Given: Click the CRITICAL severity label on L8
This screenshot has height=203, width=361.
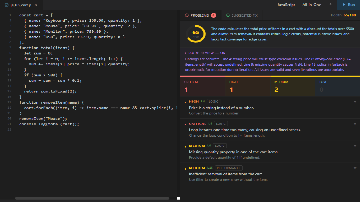Looking at the screenshot, I should tap(197, 124).
